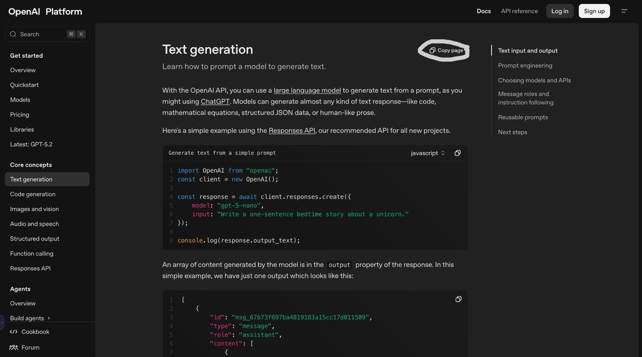Viewport: 642px width, 357px height.
Task: Click the Agents section header
Action: (x=20, y=289)
